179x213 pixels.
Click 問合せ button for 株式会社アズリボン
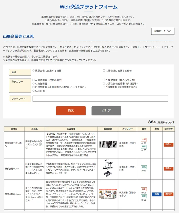point(169,145)
